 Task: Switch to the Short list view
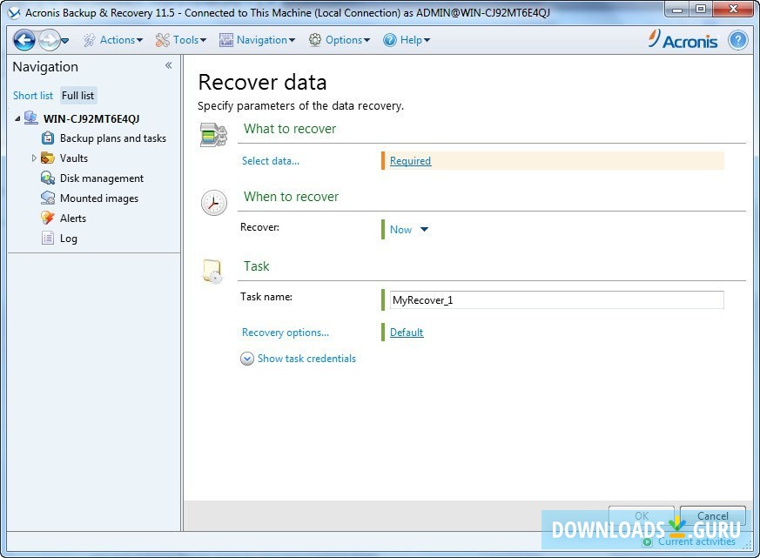point(32,95)
